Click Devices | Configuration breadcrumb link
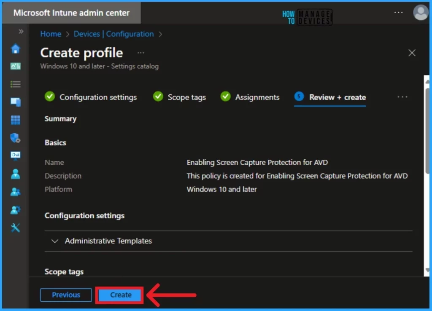The width and height of the screenshot is (432, 311). 113,34
